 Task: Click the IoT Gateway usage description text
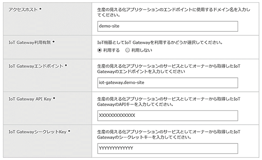(160, 43)
